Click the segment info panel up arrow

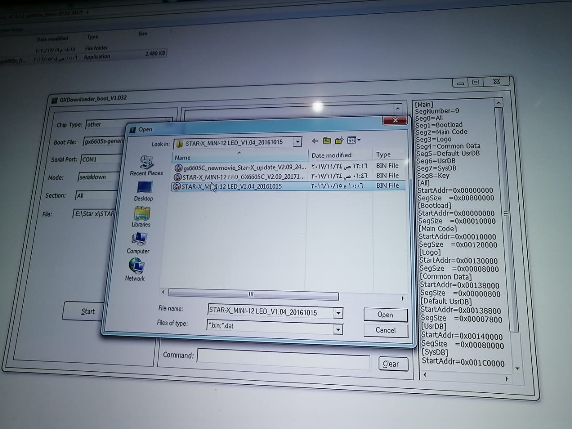pos(499,103)
